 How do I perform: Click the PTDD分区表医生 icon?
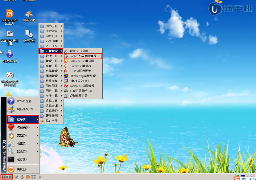click(66, 71)
